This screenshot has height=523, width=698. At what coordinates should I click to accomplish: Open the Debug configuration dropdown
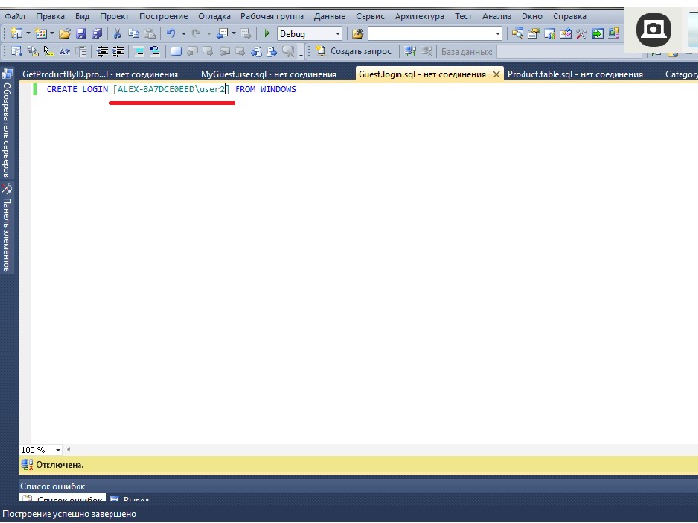[338, 34]
